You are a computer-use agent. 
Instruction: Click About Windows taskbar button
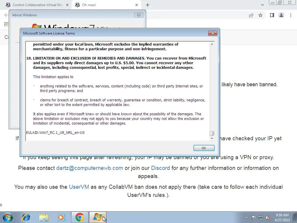[x=98, y=217]
